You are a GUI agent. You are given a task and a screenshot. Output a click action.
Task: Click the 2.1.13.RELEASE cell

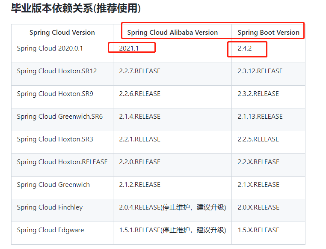coord(268,120)
